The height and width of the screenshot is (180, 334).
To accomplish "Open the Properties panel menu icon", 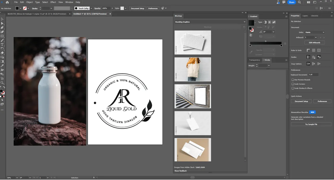I will tap(331, 16).
